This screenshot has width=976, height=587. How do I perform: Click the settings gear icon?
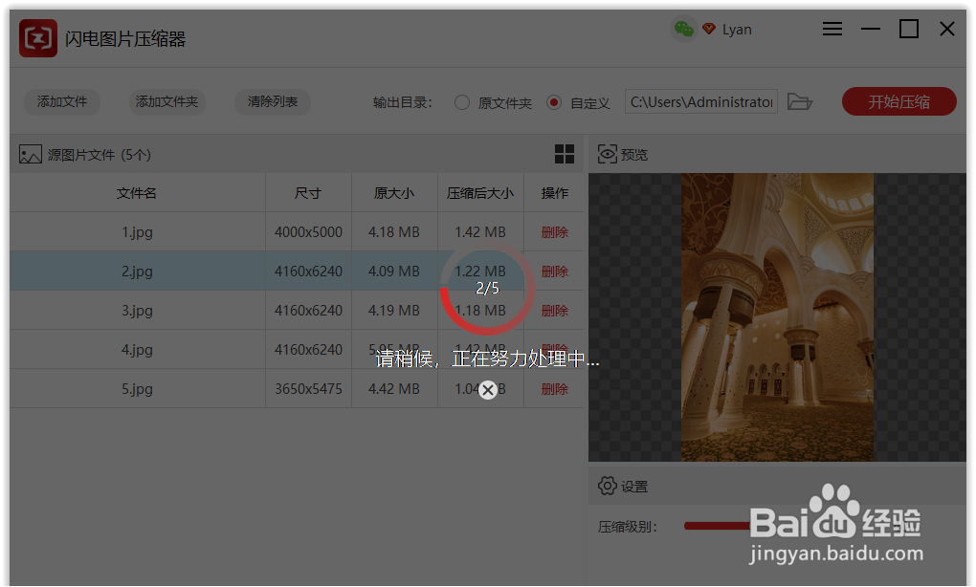607,486
